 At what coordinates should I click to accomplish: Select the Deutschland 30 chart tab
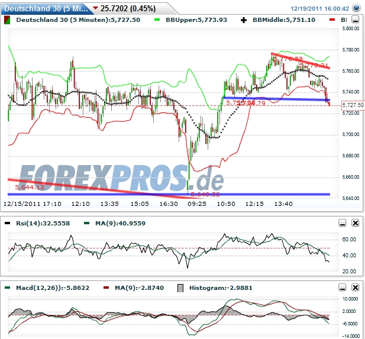tap(46, 9)
